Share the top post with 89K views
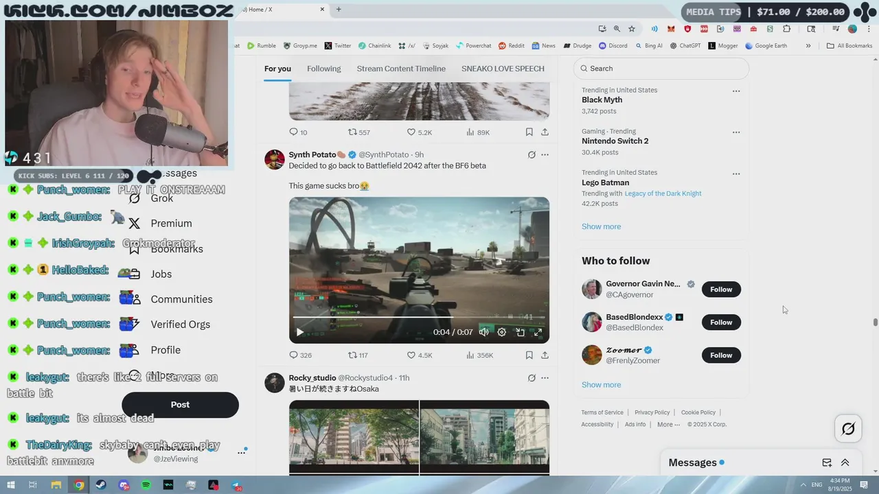This screenshot has width=879, height=494. [545, 132]
